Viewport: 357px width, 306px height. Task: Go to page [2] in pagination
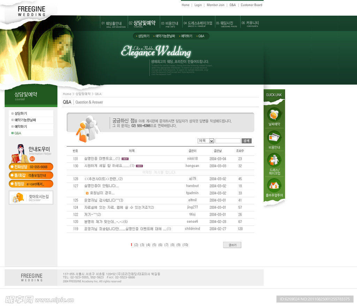click(136, 245)
